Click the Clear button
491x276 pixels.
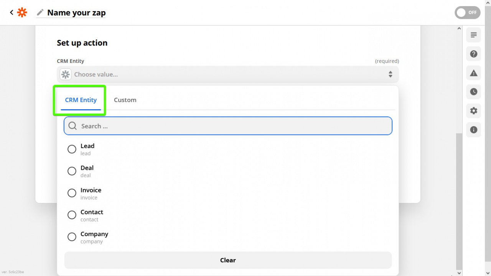tap(228, 260)
